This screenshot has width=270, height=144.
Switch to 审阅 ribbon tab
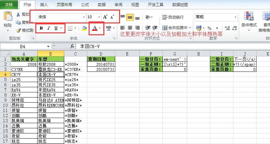[x=118, y=4]
